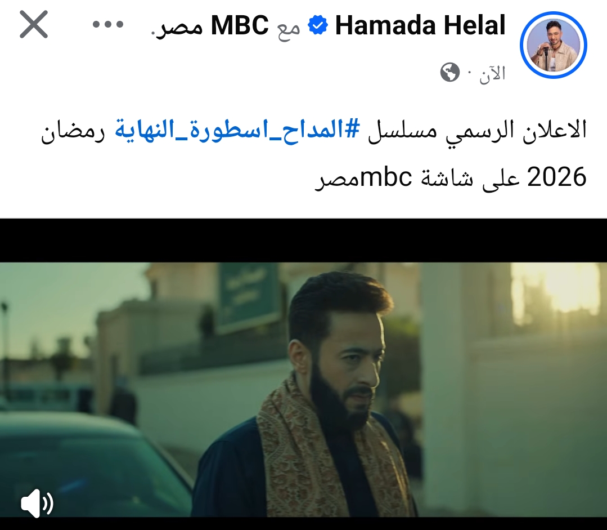Click the word مع before MBC
The image size is (607, 530).
(x=289, y=28)
